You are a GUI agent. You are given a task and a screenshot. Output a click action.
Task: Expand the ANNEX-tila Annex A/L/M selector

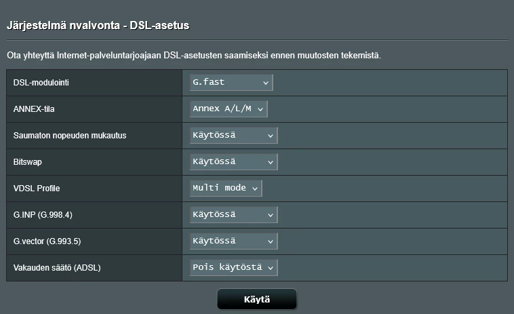coord(229,109)
